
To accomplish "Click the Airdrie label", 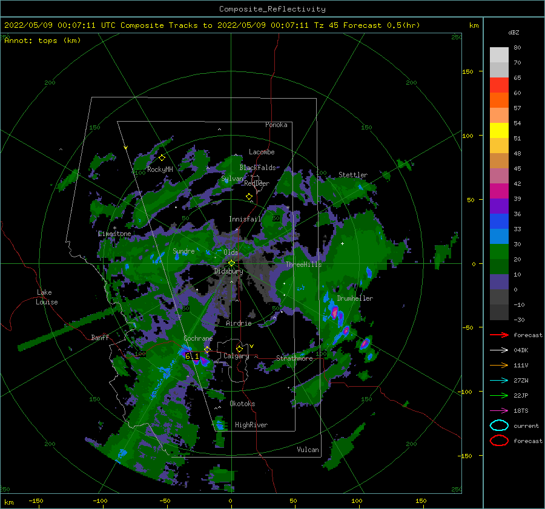I will pos(239,323).
